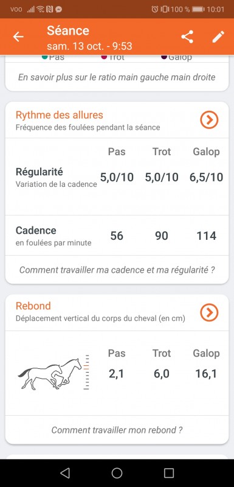Tap the Android back navigation button
Screen dimensions: 234x487
(65, 473)
